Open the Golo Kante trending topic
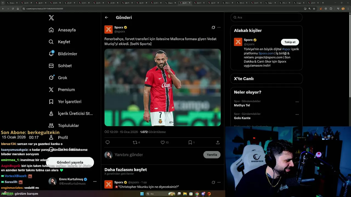 click(242, 118)
